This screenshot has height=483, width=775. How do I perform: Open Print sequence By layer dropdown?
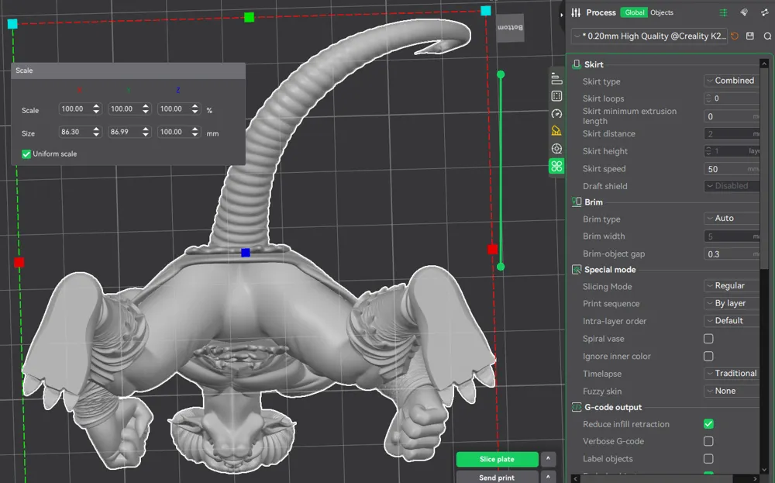click(732, 303)
